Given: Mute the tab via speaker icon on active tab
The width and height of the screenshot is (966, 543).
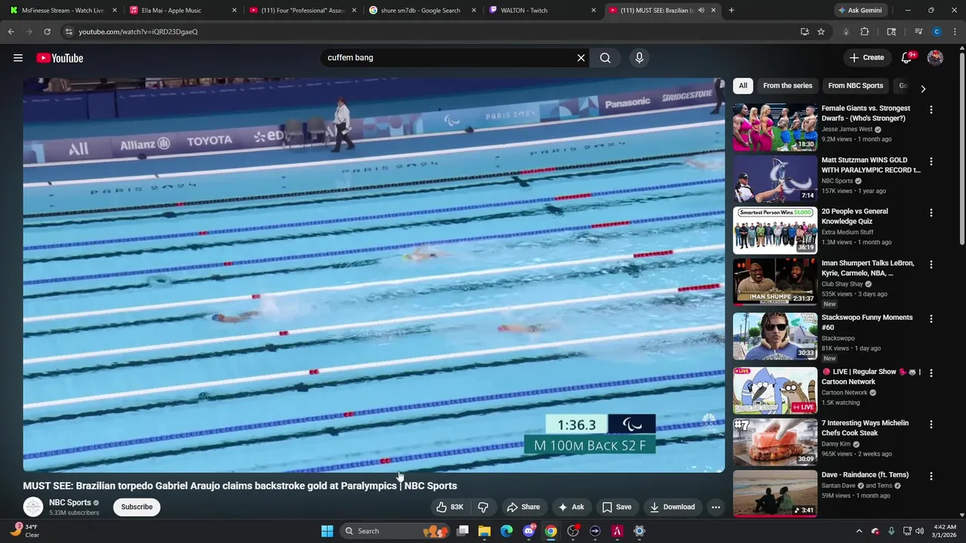Looking at the screenshot, I should point(701,11).
